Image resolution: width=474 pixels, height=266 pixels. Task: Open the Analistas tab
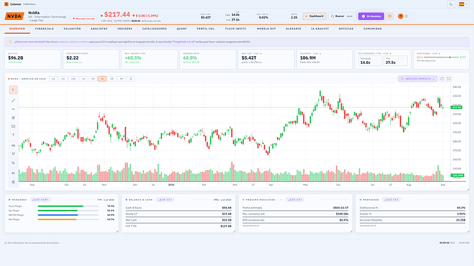pyautogui.click(x=99, y=29)
